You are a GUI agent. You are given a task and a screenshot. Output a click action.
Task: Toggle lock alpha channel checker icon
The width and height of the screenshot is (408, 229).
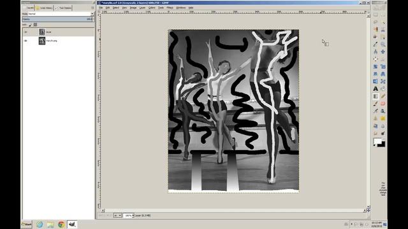pyautogui.click(x=35, y=25)
